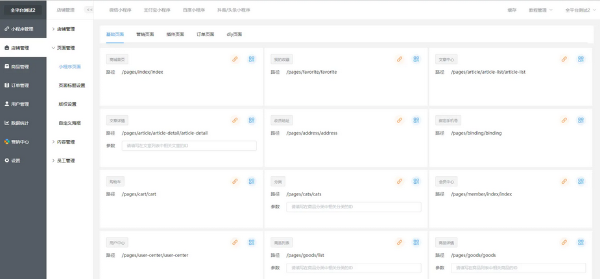The width and height of the screenshot is (602, 279).
Task: Expand 店铺管理 submenu group
Action: coord(65,29)
